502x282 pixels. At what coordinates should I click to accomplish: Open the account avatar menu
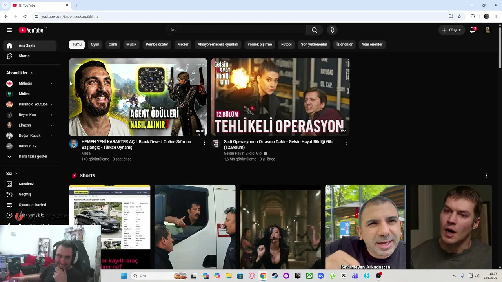(488, 30)
